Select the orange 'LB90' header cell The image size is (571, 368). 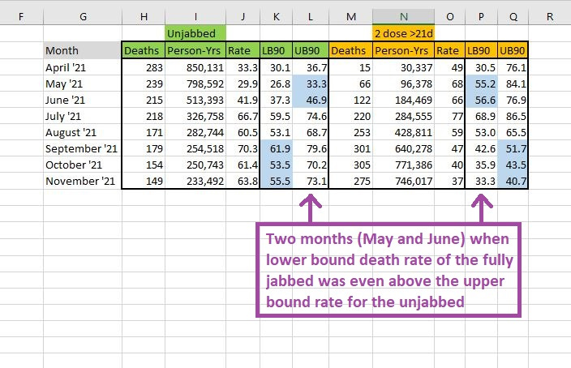(x=481, y=50)
